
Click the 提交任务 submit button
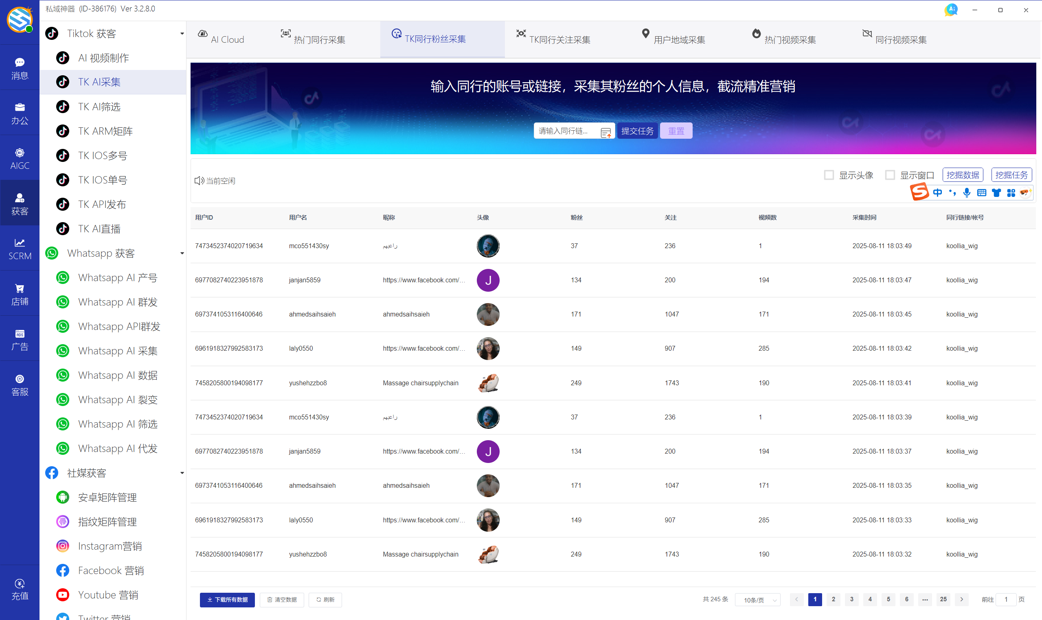click(x=637, y=131)
